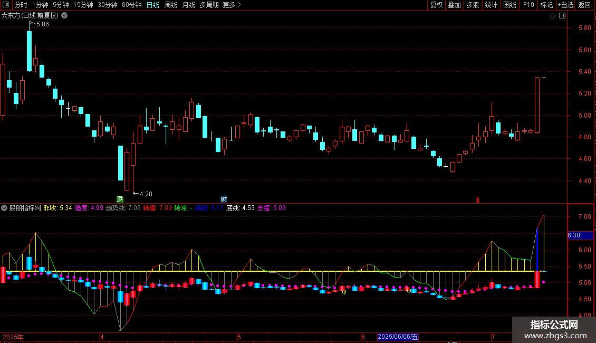The image size is (596, 343).
Task: Click the 股朋指标网 indicator name
Action: pos(25,208)
